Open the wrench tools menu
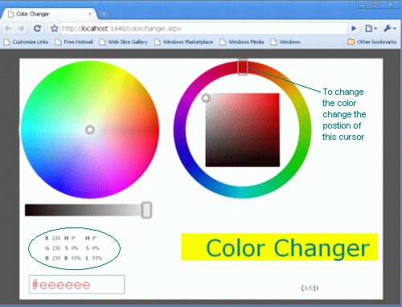 [389, 28]
